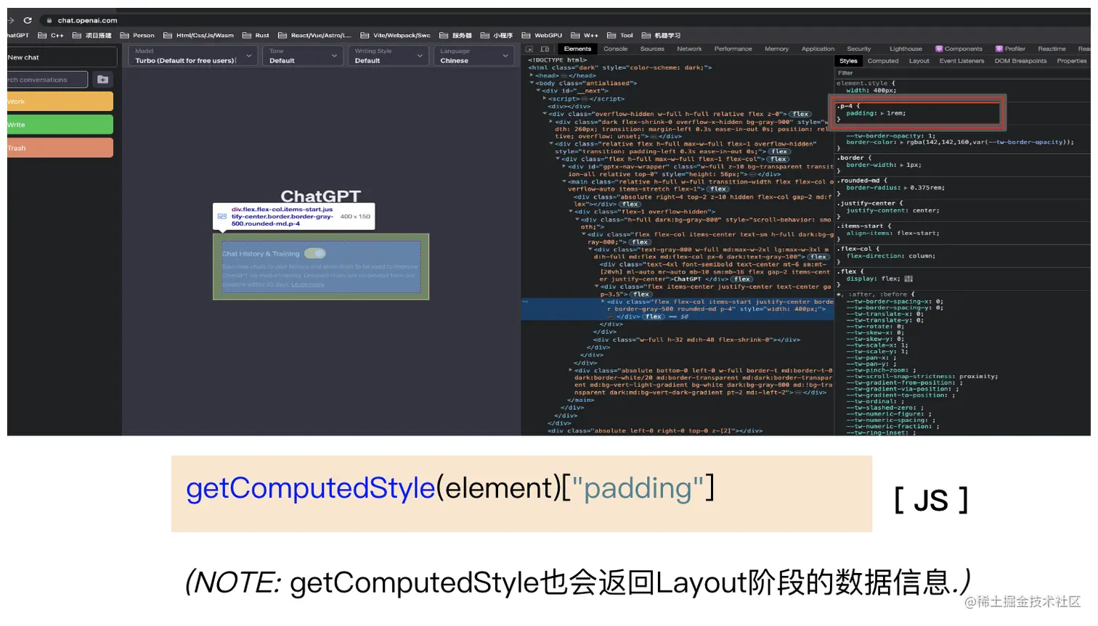Open the 项目搭建 bookmarks folder
Viewport: 1098px width, 626px height.
(x=92, y=35)
